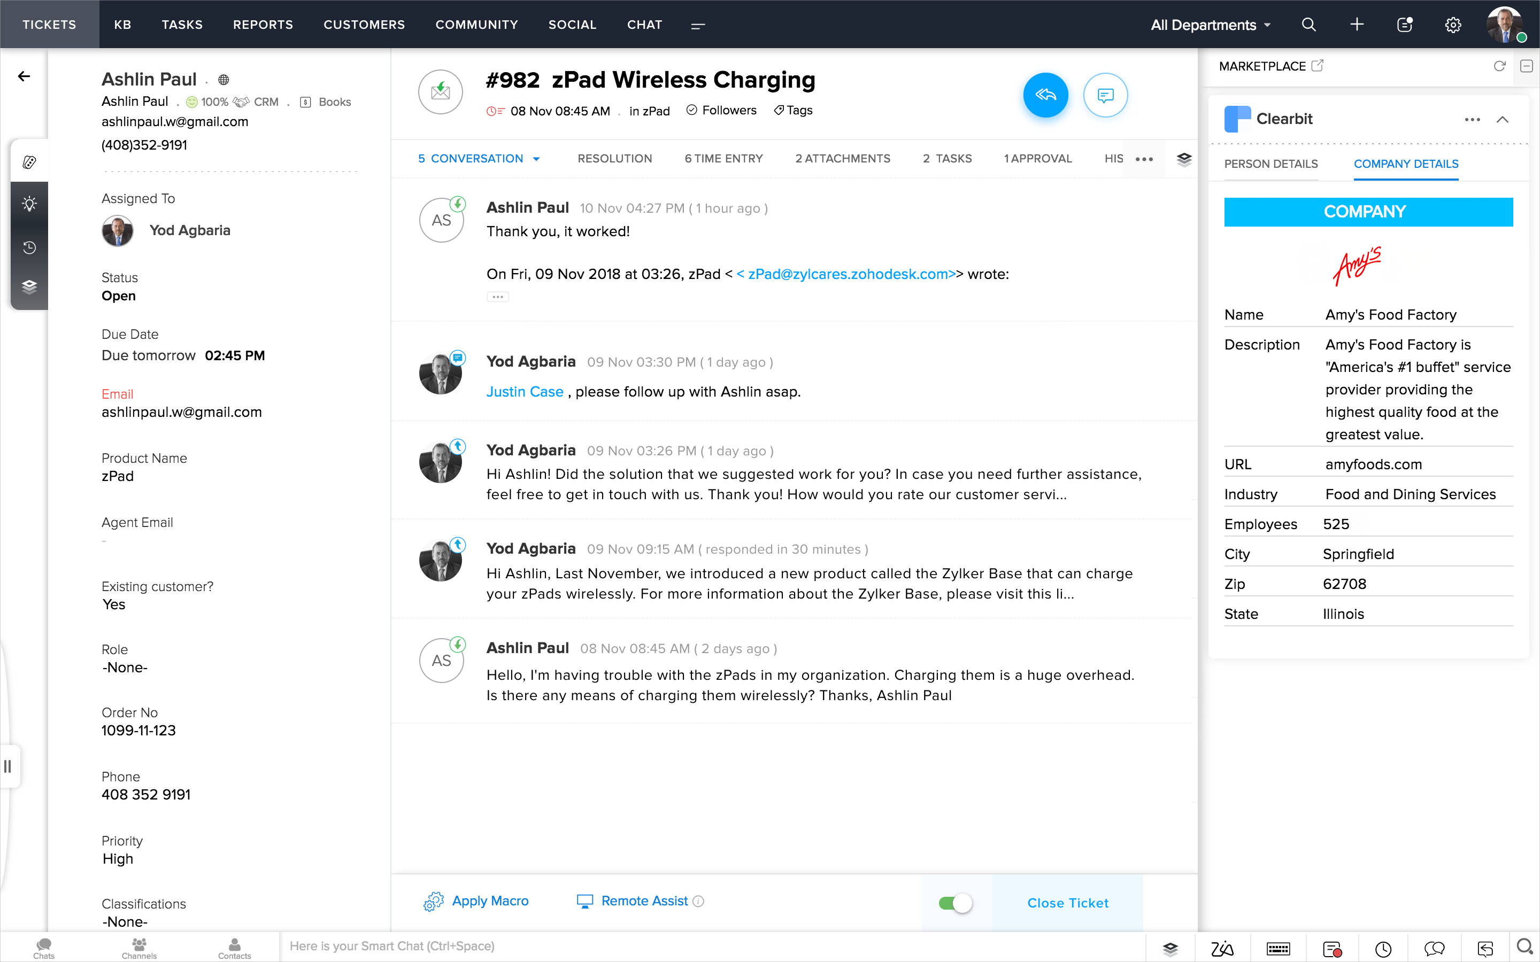The height and width of the screenshot is (962, 1540).
Task: Open the settings gear icon
Action: 1452,25
